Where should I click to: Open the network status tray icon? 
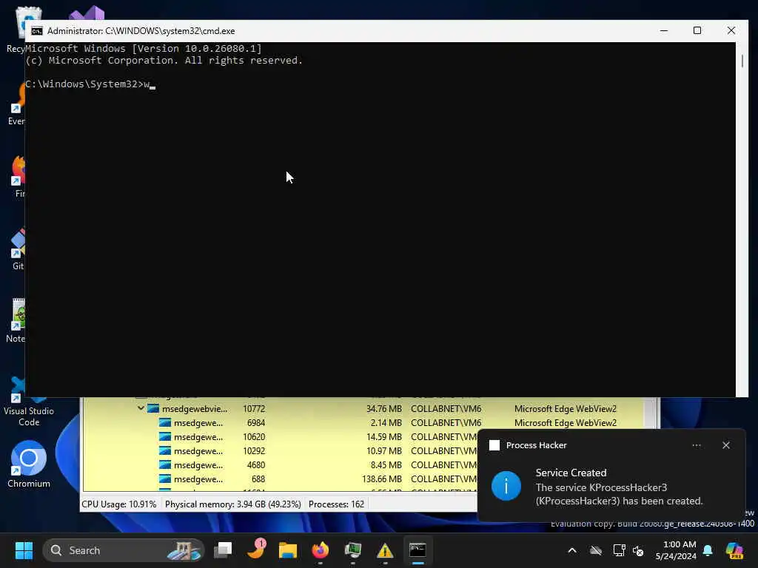click(620, 550)
